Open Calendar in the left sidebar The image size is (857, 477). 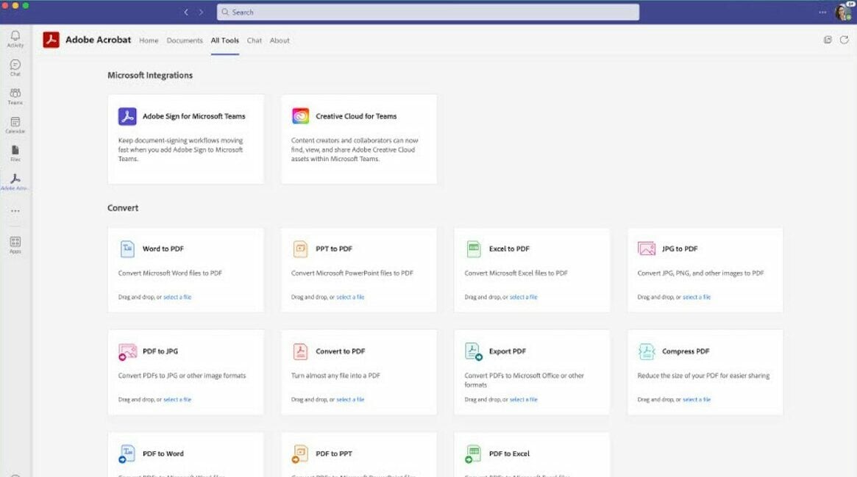pos(15,125)
